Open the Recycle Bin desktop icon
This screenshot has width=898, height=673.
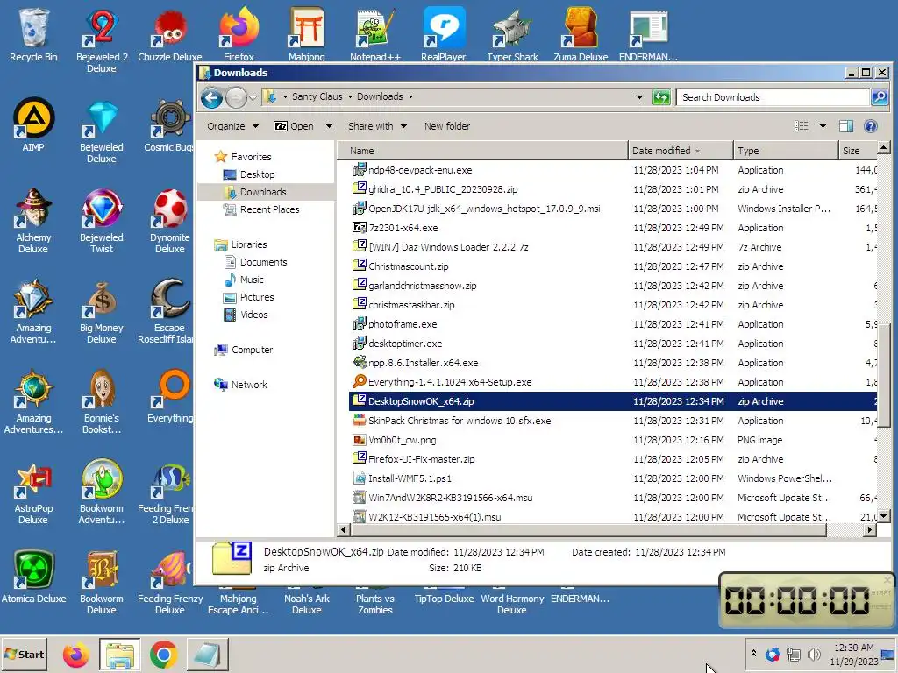pos(33,34)
